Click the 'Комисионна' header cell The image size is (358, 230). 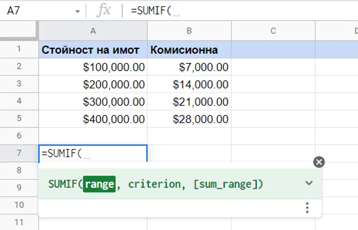189,50
